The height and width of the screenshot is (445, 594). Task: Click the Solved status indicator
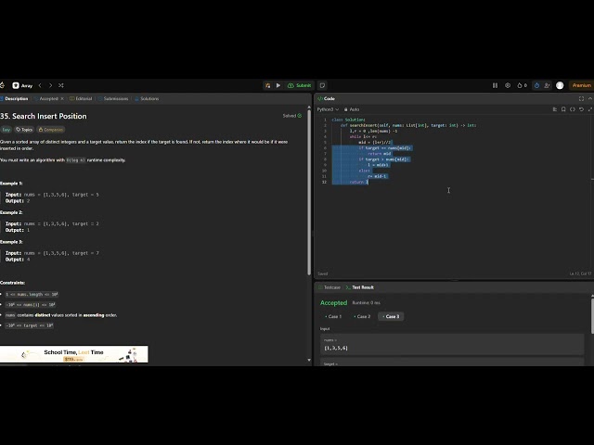(292, 116)
